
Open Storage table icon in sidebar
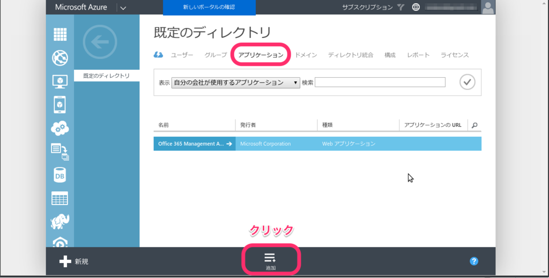point(60,198)
